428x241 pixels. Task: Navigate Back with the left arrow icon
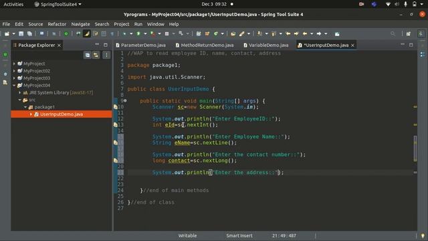point(305,34)
